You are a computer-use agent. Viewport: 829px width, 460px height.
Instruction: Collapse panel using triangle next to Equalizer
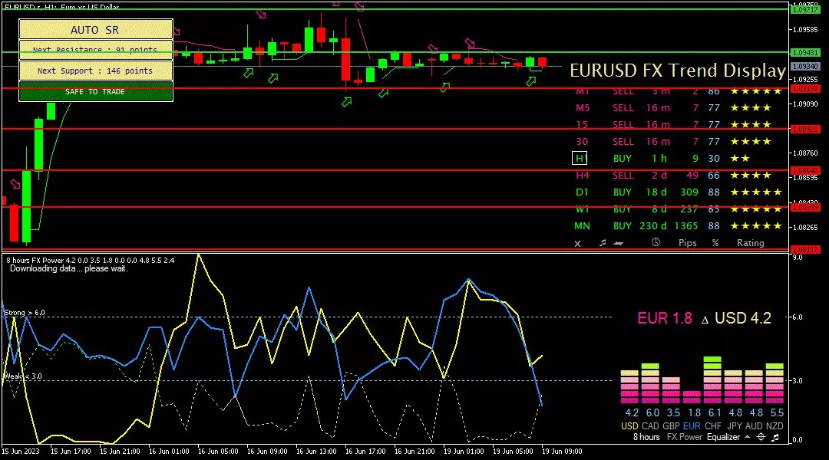pos(747,437)
